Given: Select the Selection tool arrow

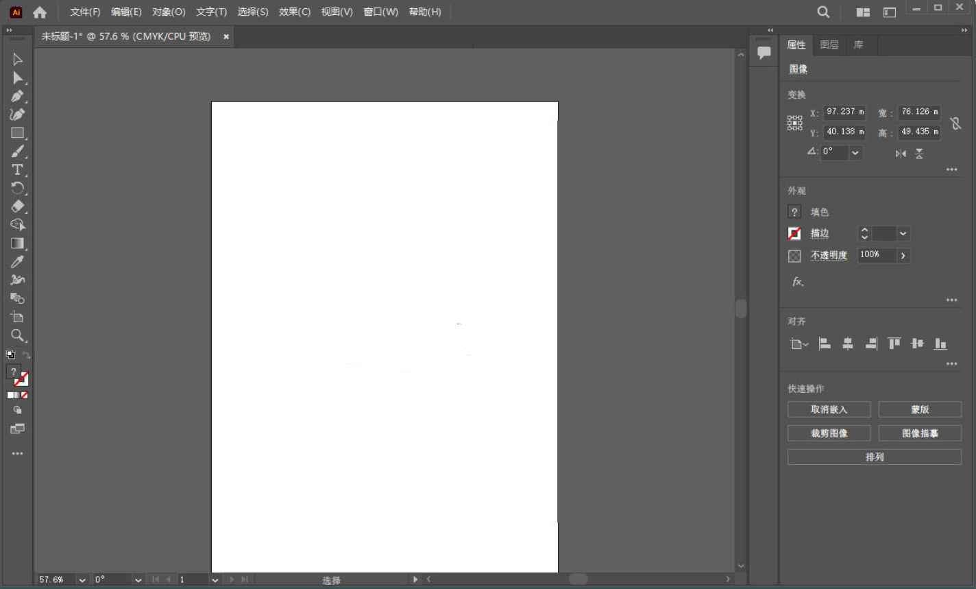Looking at the screenshot, I should pyautogui.click(x=18, y=60).
